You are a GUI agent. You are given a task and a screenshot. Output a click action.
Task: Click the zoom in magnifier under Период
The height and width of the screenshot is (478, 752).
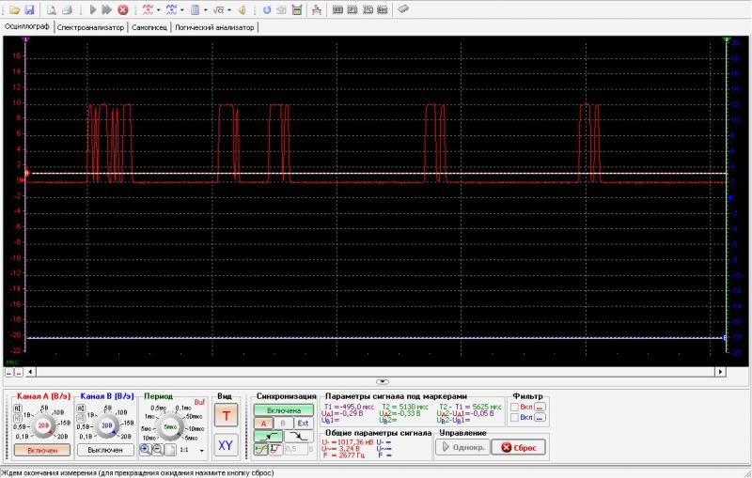click(146, 450)
